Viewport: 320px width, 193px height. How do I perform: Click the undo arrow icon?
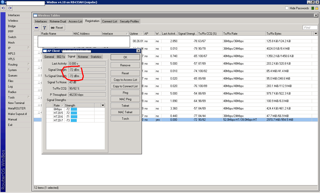click(x=3, y=8)
